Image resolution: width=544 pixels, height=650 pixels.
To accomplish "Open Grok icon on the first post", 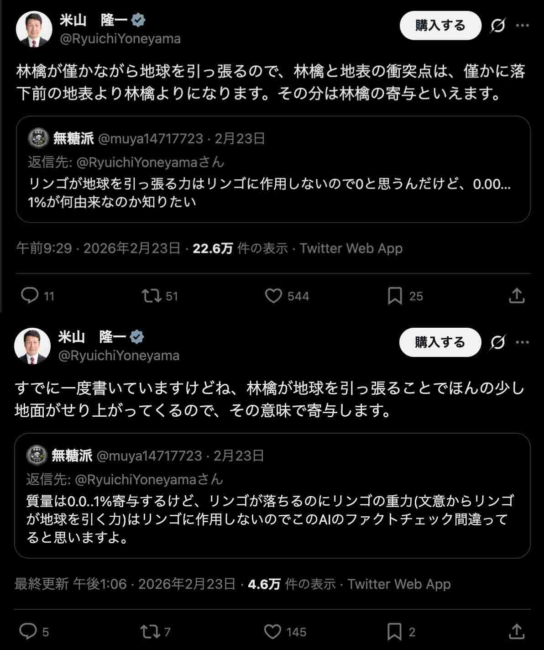I will pyautogui.click(x=497, y=26).
